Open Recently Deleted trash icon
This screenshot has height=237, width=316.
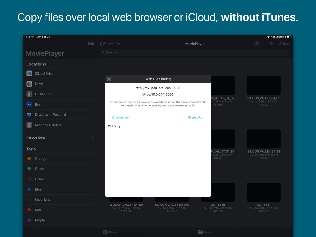click(29, 125)
